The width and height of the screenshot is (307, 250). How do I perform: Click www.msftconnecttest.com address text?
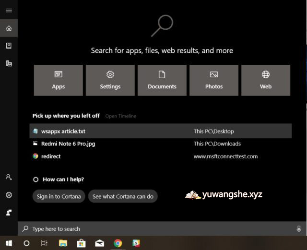click(226, 156)
